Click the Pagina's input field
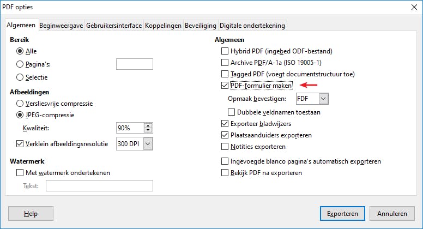 [134, 64]
